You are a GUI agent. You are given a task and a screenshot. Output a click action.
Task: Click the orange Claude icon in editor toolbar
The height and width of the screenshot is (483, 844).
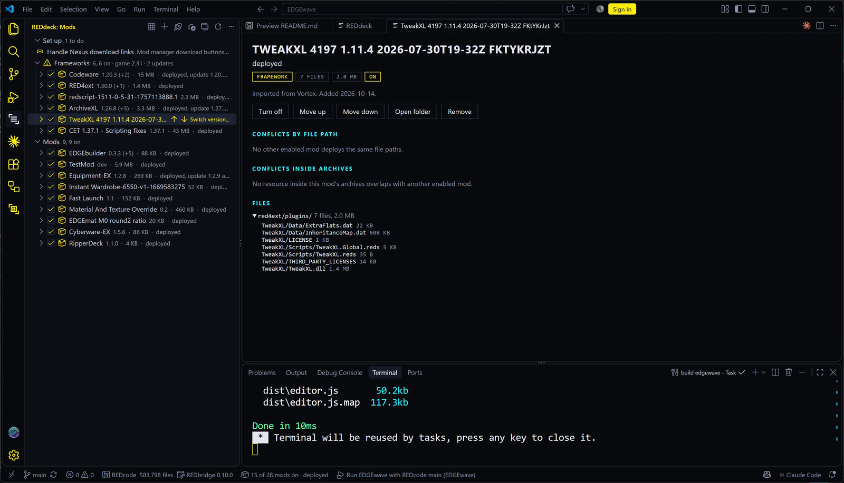[807, 25]
